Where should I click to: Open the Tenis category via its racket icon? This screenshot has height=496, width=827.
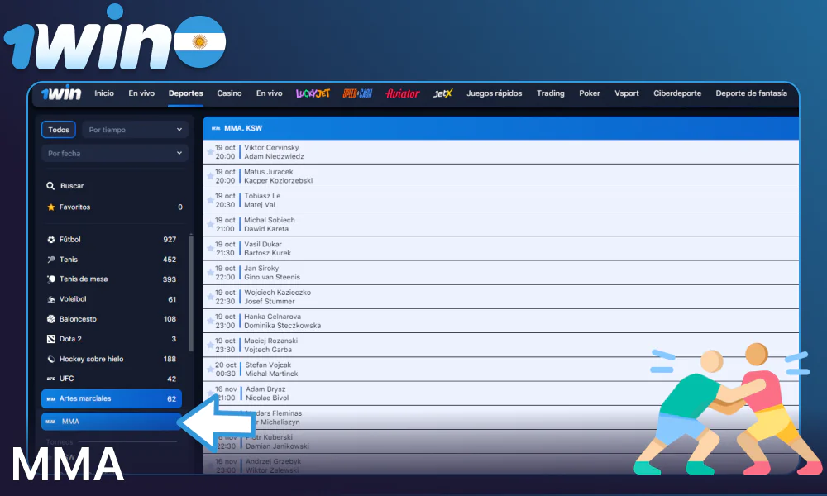[x=50, y=260]
